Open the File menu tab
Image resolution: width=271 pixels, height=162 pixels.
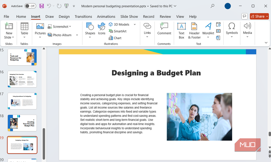6,17
